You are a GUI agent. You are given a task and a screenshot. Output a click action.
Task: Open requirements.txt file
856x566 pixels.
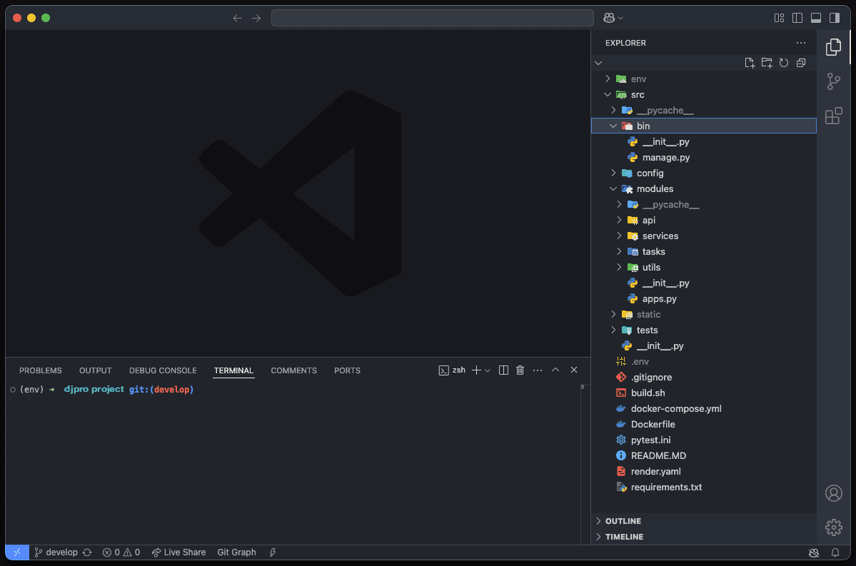click(x=704, y=487)
